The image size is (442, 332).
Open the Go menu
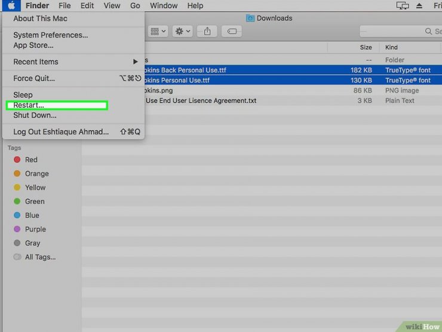tap(135, 5)
